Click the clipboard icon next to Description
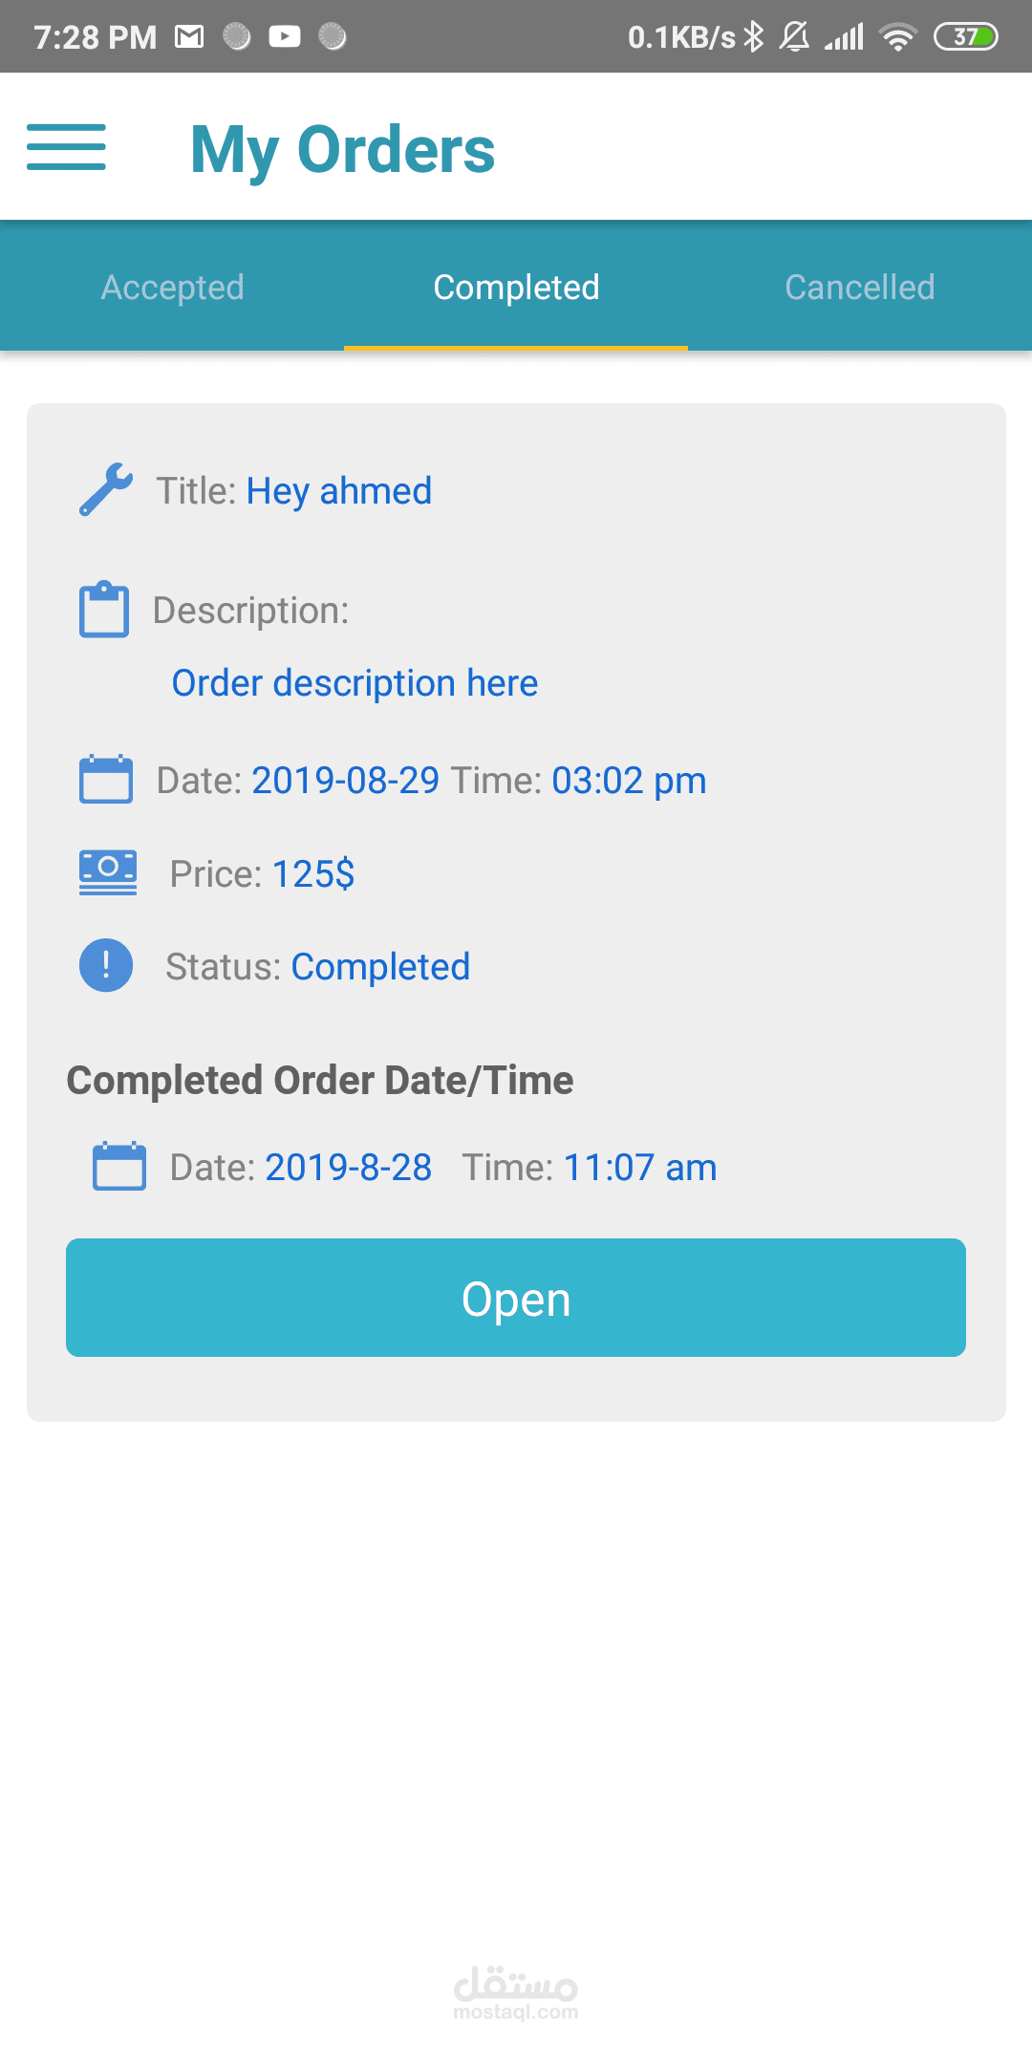Image resolution: width=1032 pixels, height=2064 pixels. (x=104, y=609)
